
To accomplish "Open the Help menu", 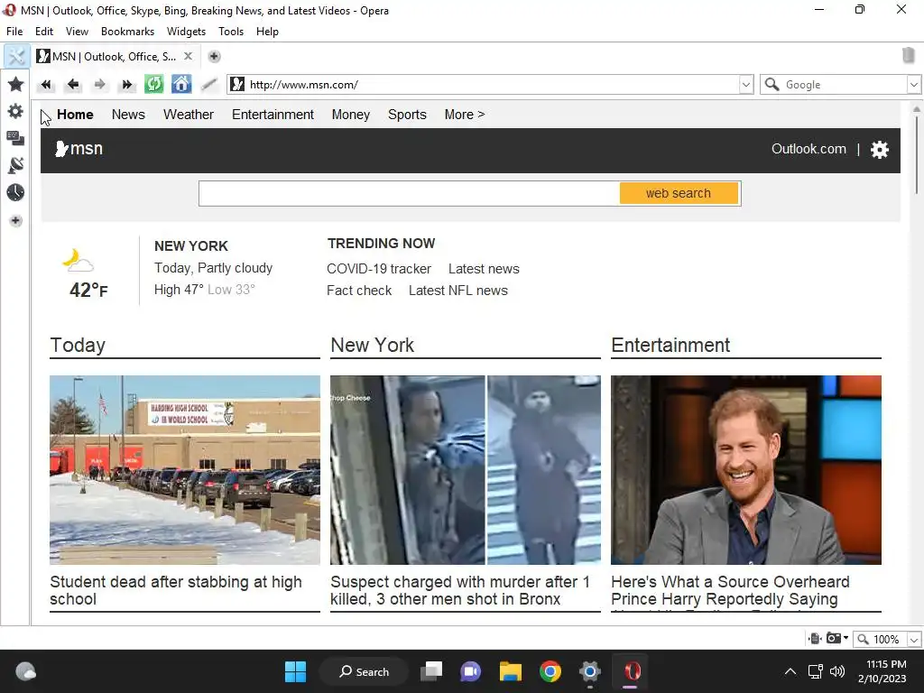I will pyautogui.click(x=267, y=32).
